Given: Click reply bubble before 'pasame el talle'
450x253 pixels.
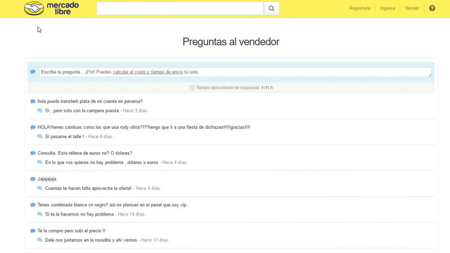Looking at the screenshot, I should click(x=40, y=137).
